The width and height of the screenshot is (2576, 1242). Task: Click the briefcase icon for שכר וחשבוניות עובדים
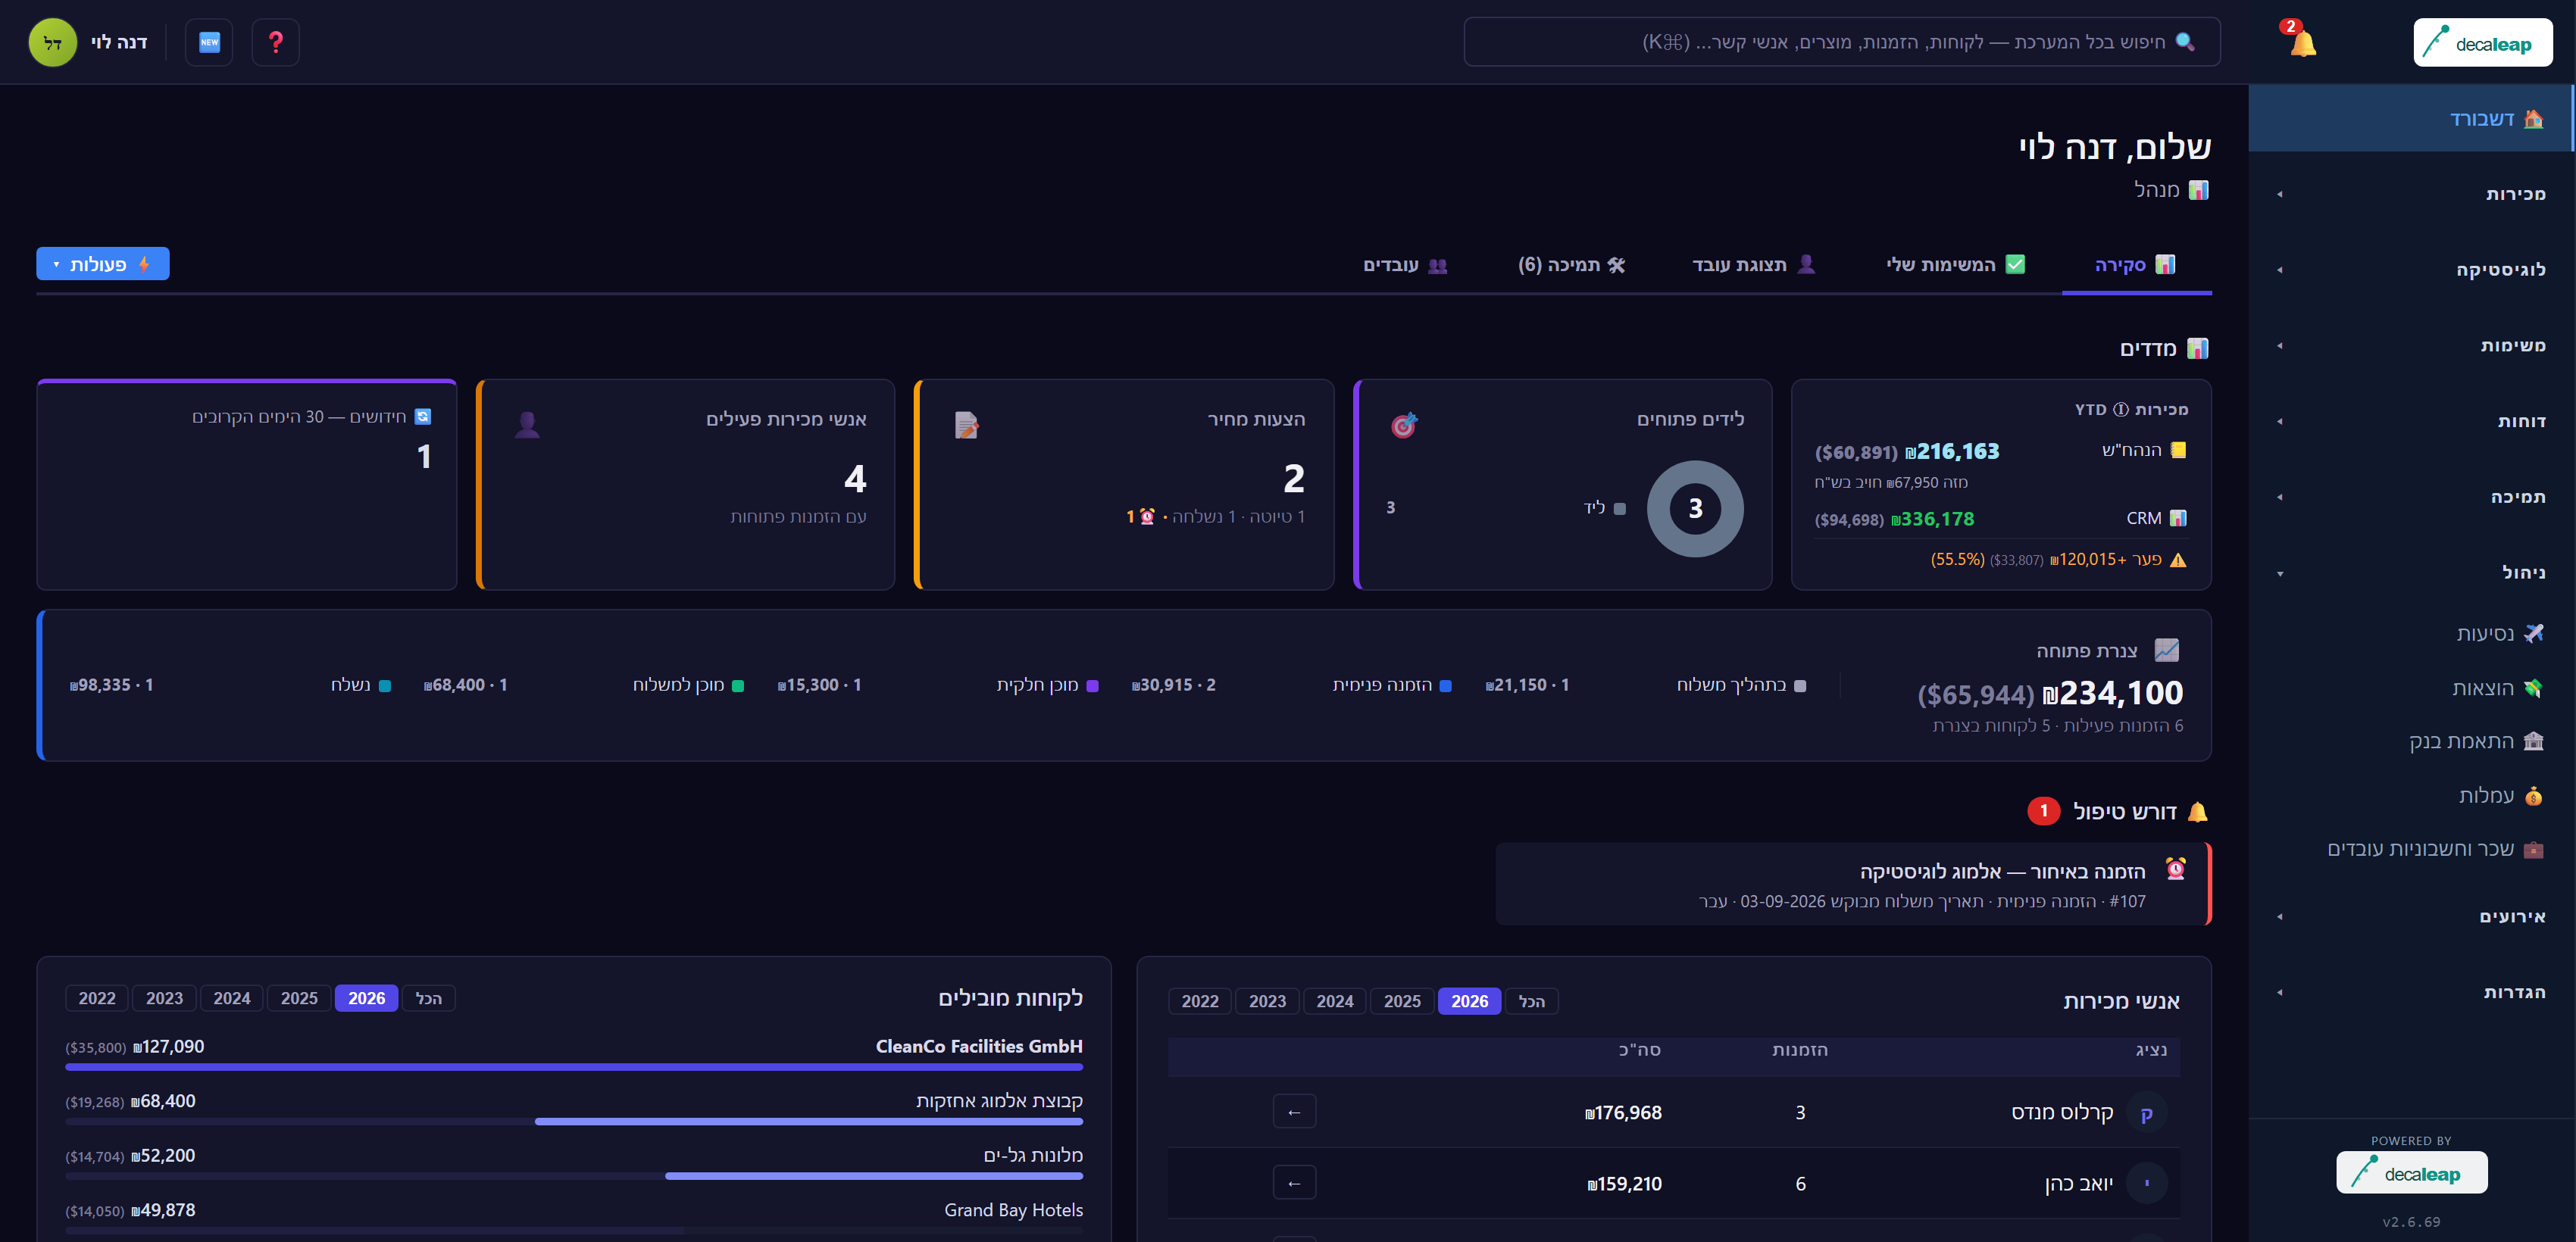(2534, 849)
